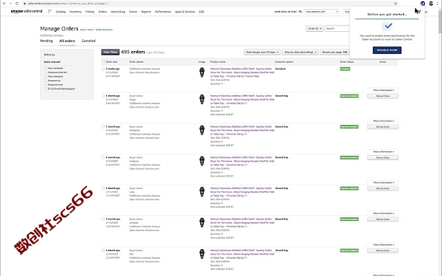Select the checkbox for the 4 weeks ago order
This screenshot has height=276, width=442.
[x=103, y=69]
